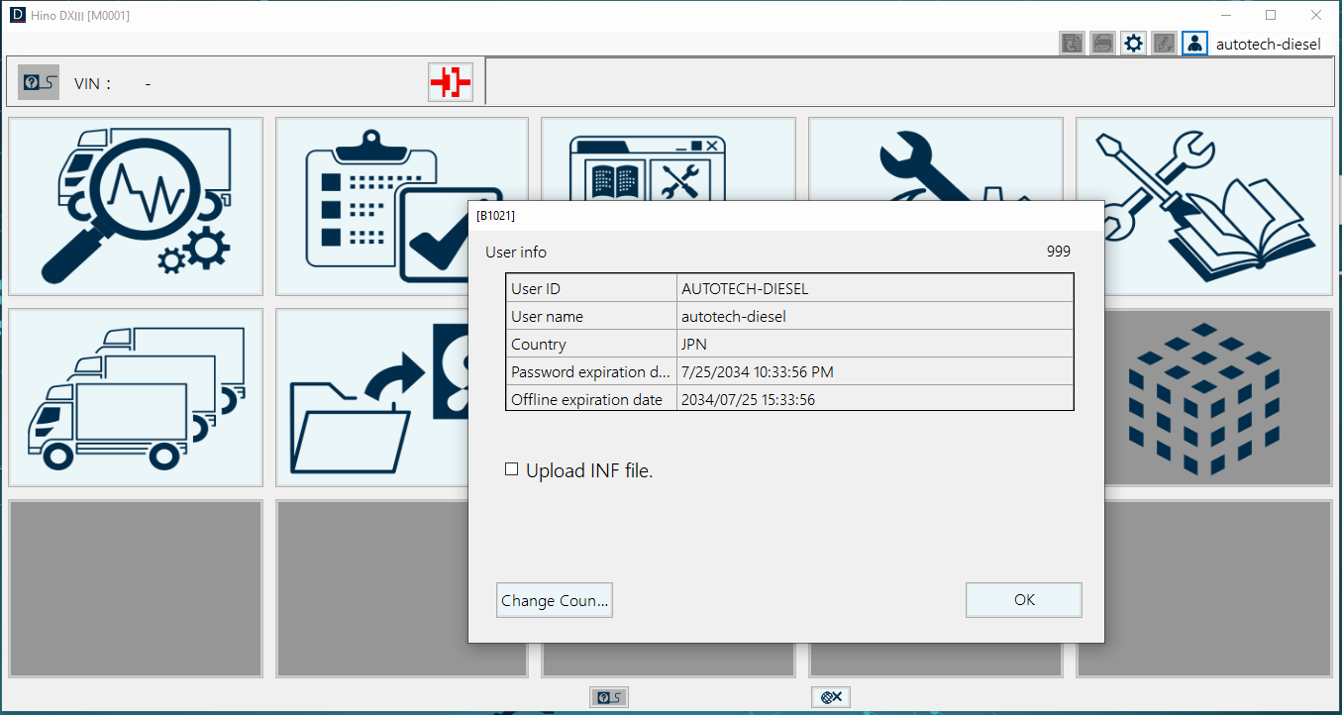The image size is (1342, 715).
Task: Click the Change Country button
Action: pos(555,600)
